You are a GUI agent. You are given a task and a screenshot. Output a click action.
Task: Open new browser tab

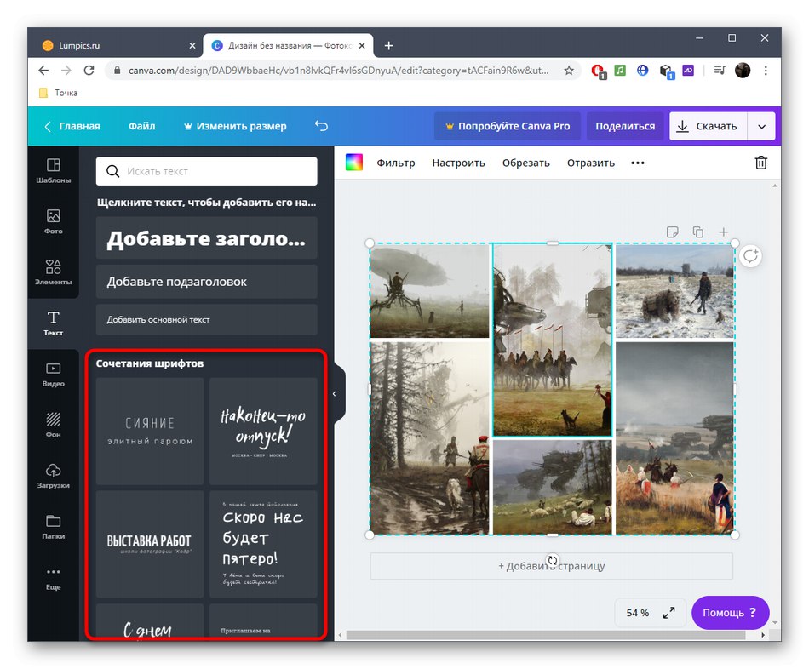(x=388, y=46)
